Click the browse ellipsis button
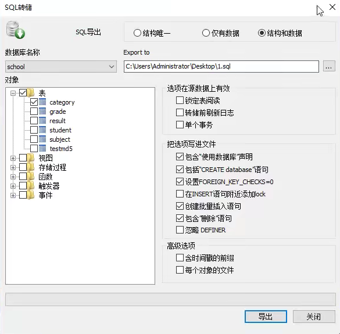 pos(329,66)
